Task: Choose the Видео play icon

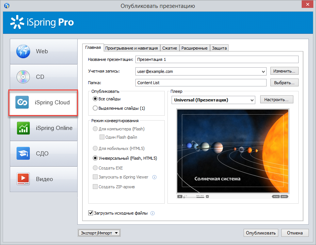Action: click(23, 179)
